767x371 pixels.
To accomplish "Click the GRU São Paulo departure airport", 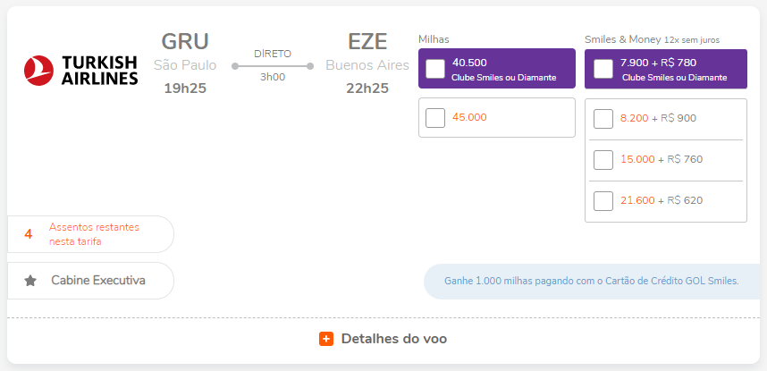I will coord(185,53).
